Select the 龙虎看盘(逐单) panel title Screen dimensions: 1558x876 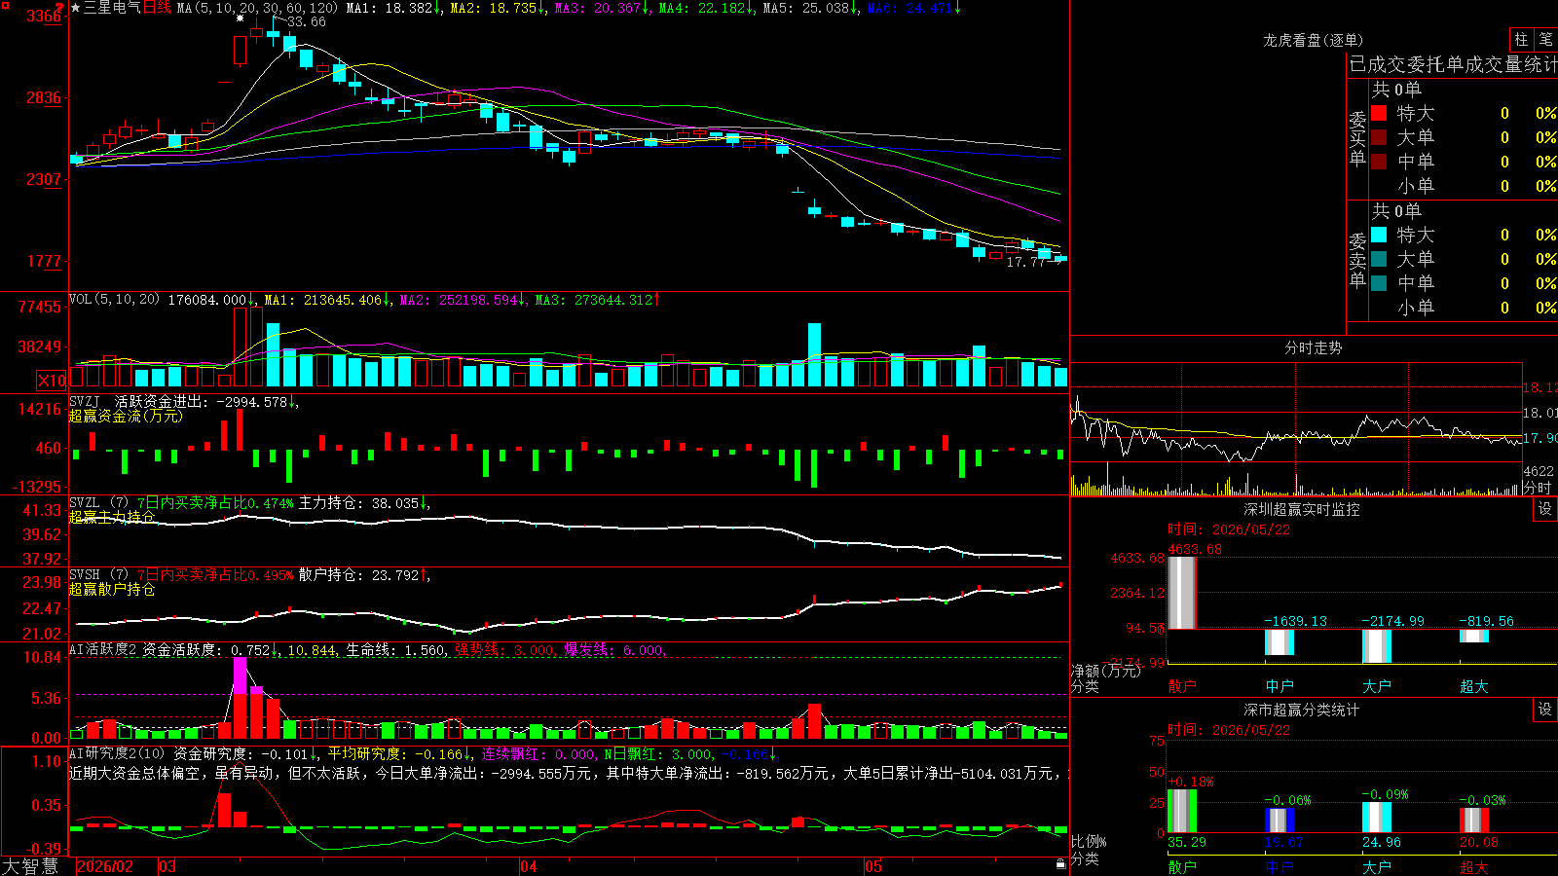tap(1313, 40)
